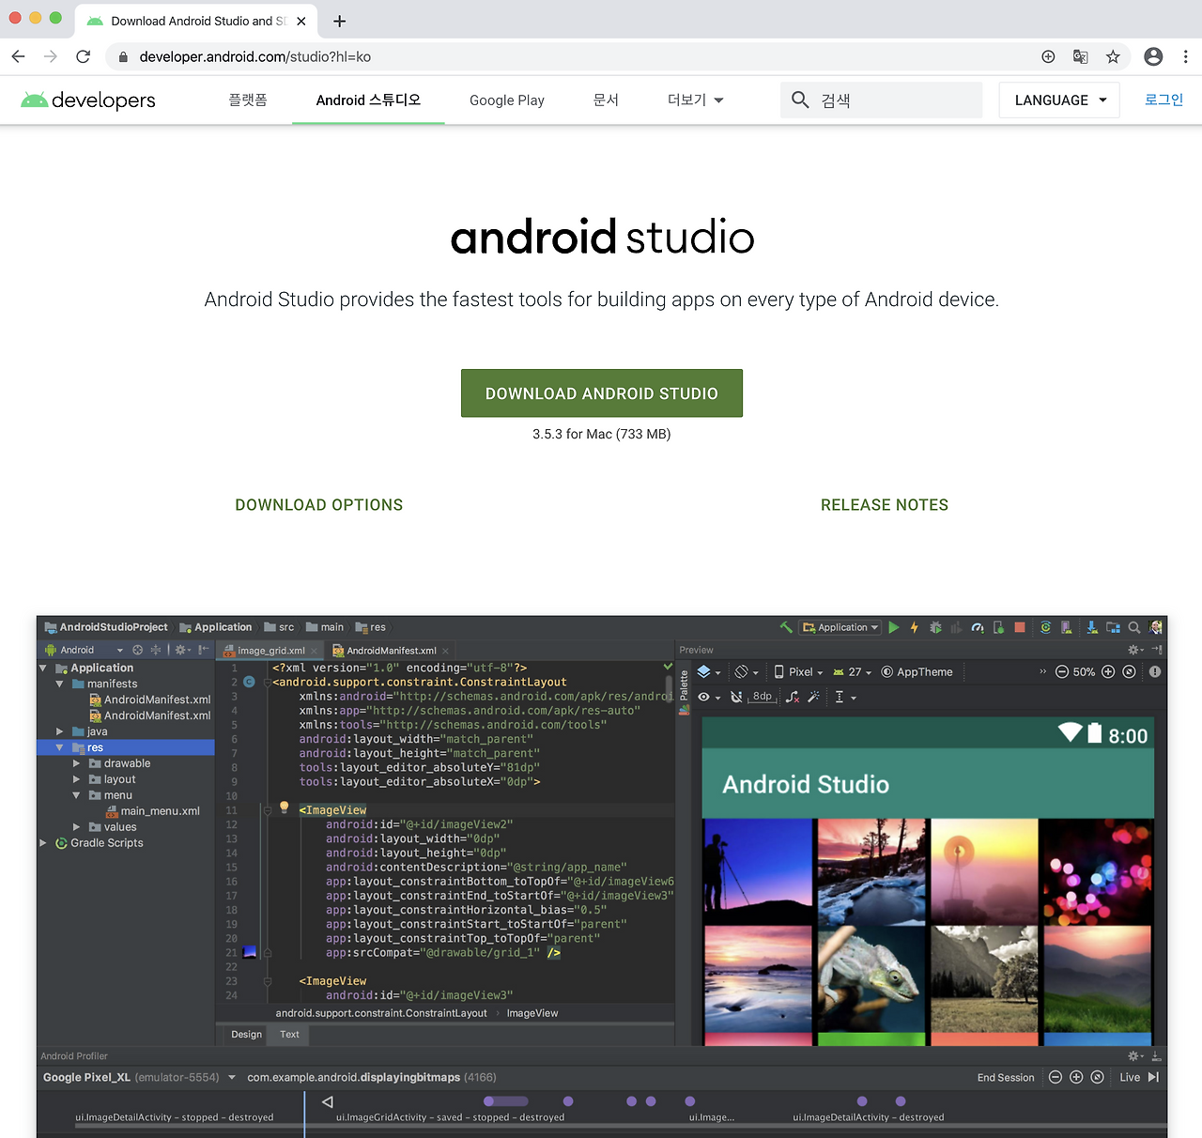1202x1138 pixels.
Task: Click End Session in the profiler
Action: pos(1006,1077)
